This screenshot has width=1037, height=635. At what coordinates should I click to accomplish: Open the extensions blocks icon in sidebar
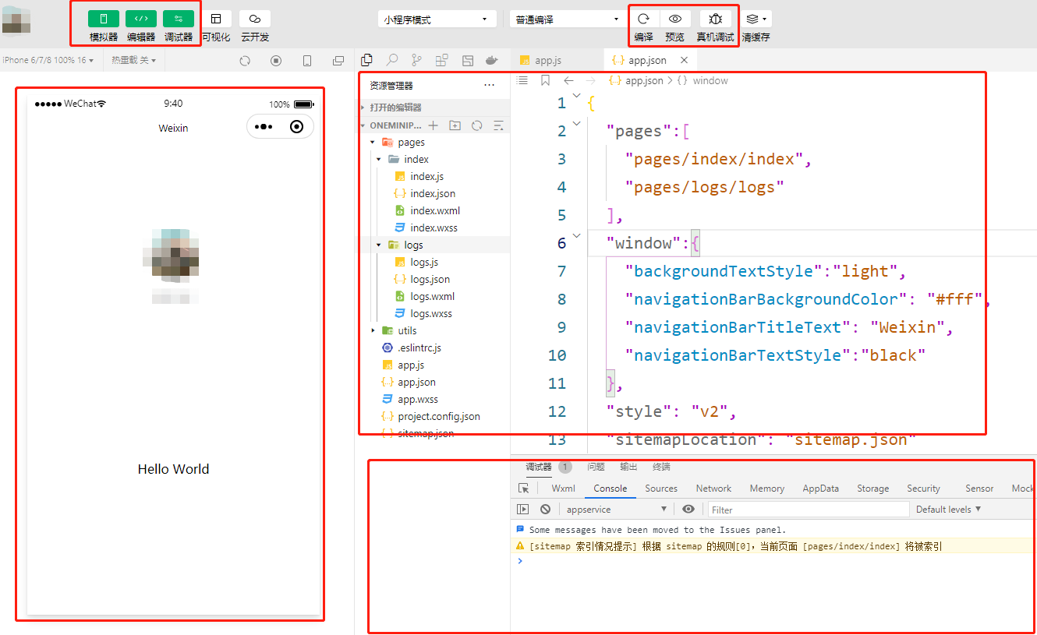click(442, 60)
